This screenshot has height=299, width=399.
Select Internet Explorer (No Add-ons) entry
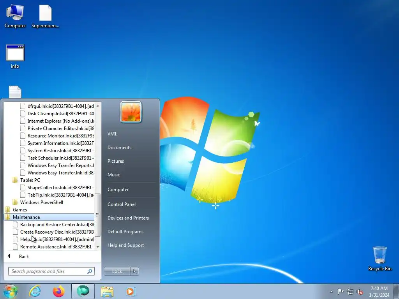coord(57,121)
